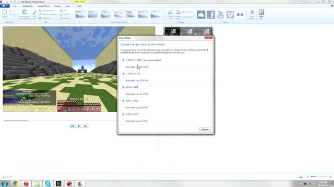Open Customize Quick Access Toolbar dropdown
334x187 pixels.
point(18,2)
